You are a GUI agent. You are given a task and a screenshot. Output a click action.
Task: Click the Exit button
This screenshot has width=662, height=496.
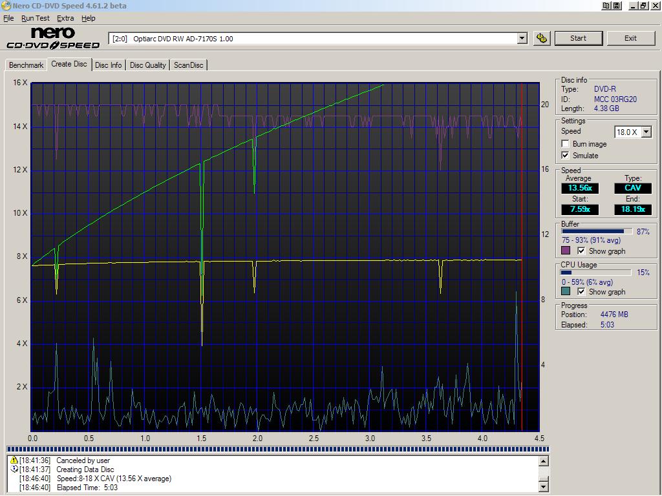tap(630, 38)
